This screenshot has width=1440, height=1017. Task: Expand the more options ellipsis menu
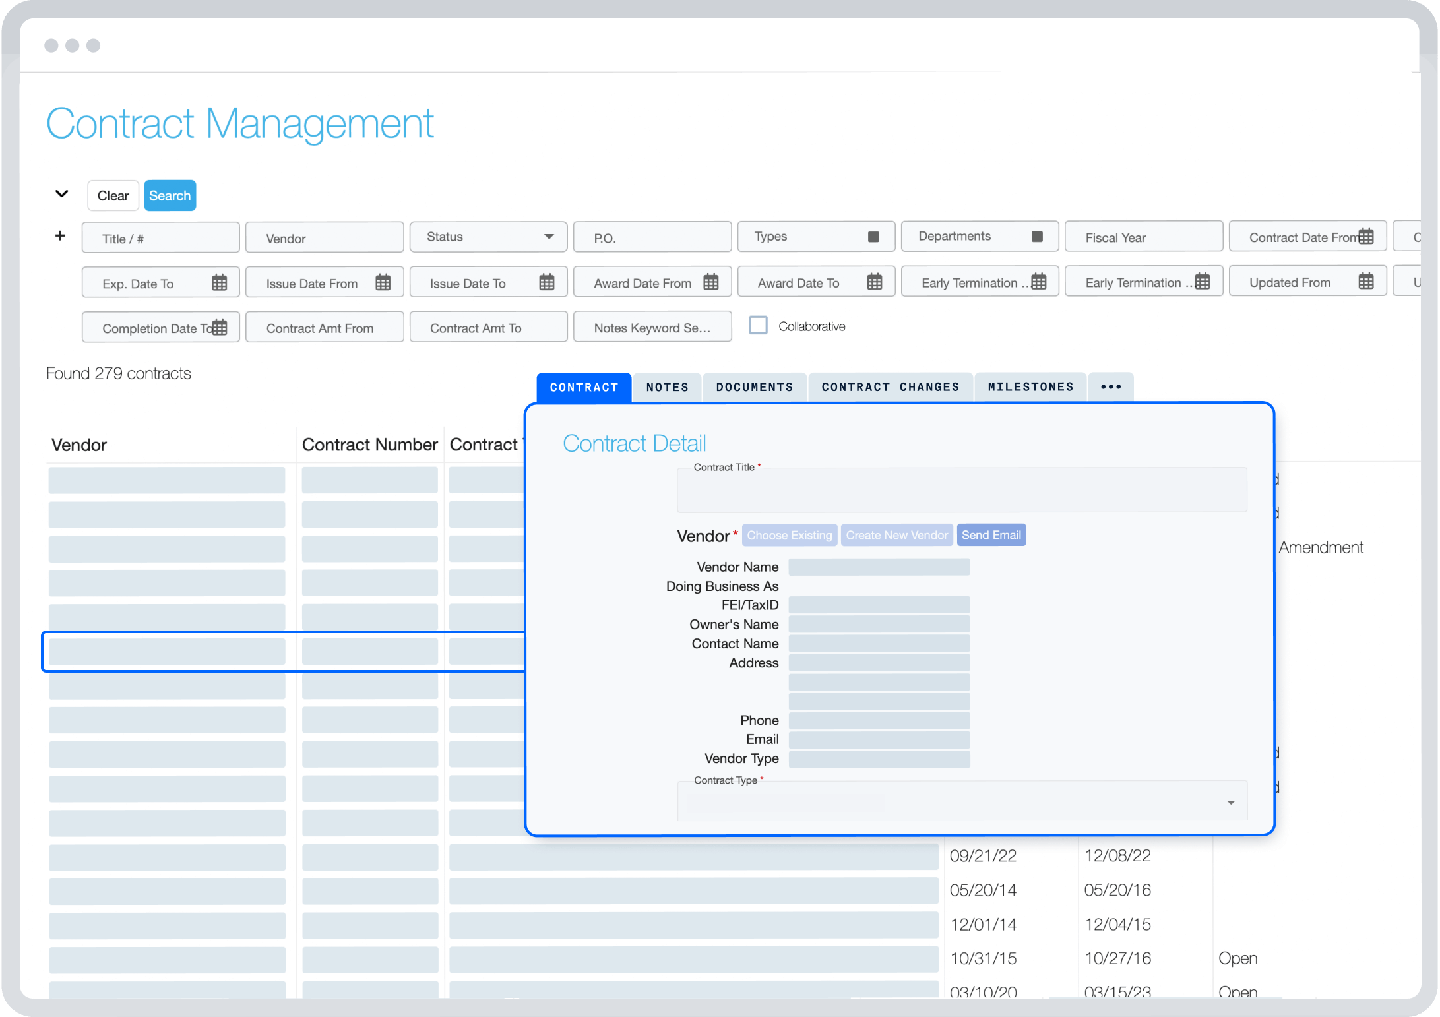tap(1111, 386)
